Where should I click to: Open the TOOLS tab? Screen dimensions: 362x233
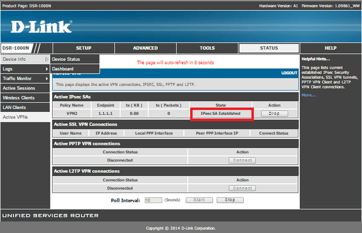[x=207, y=48]
